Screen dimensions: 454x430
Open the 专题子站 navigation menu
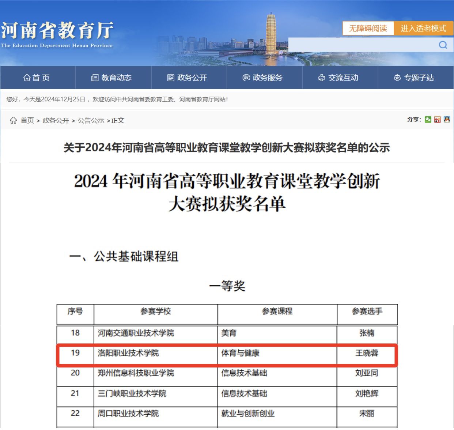[x=414, y=78]
